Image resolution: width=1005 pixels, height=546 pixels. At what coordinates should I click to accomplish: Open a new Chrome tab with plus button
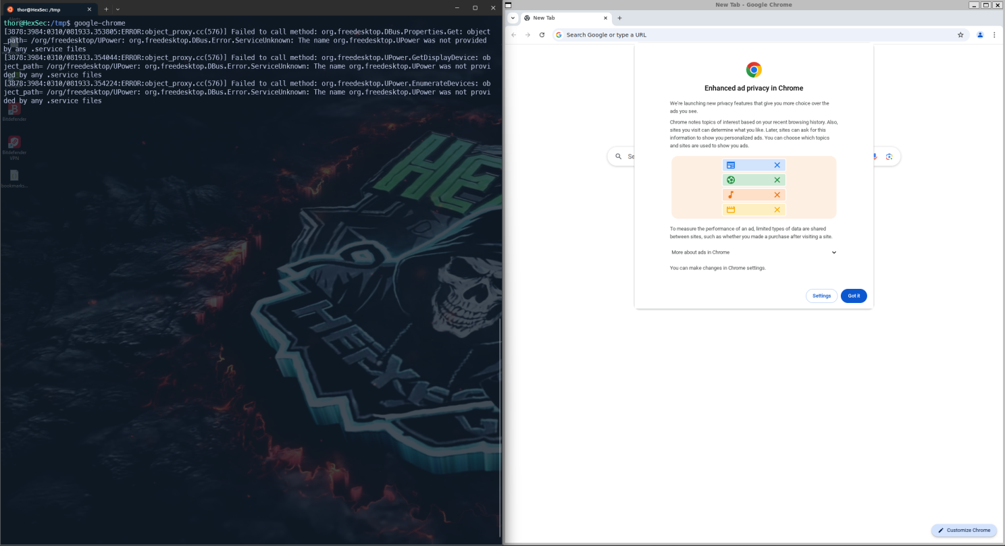click(x=620, y=18)
